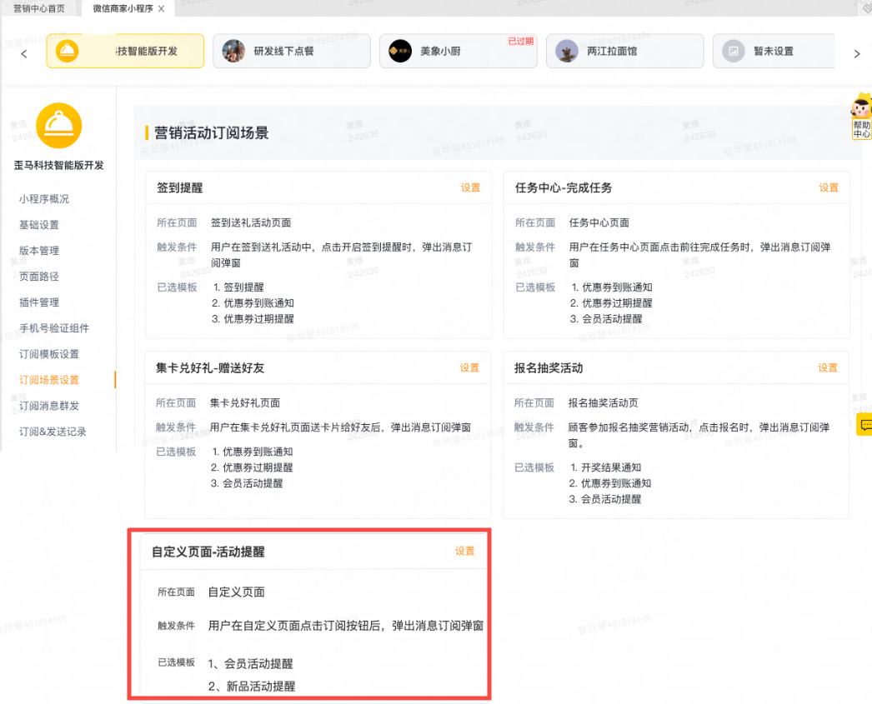Click the 研发线下点餐 avatar icon
The width and height of the screenshot is (872, 704).
click(x=233, y=51)
